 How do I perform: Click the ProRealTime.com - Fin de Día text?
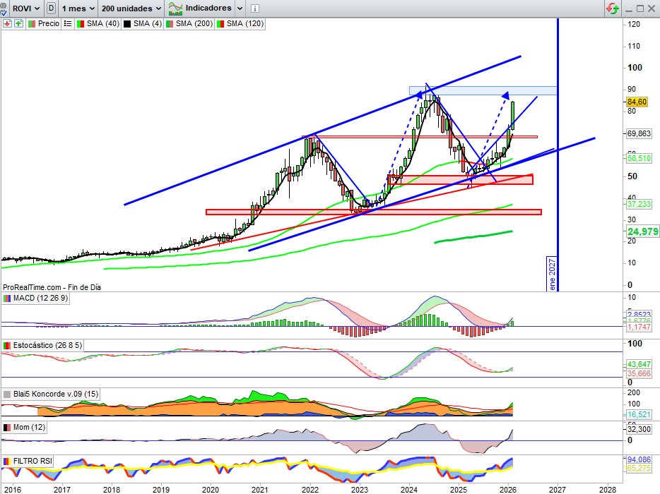52,287
